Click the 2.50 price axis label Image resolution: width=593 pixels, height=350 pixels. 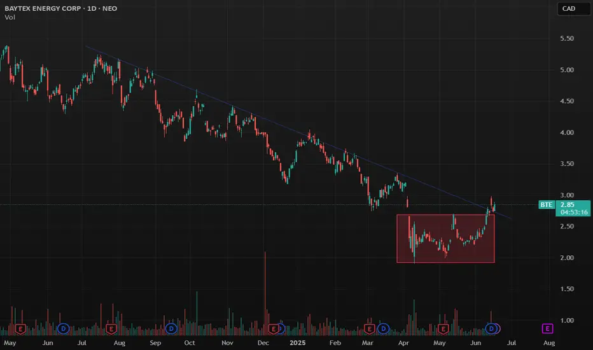pos(567,227)
